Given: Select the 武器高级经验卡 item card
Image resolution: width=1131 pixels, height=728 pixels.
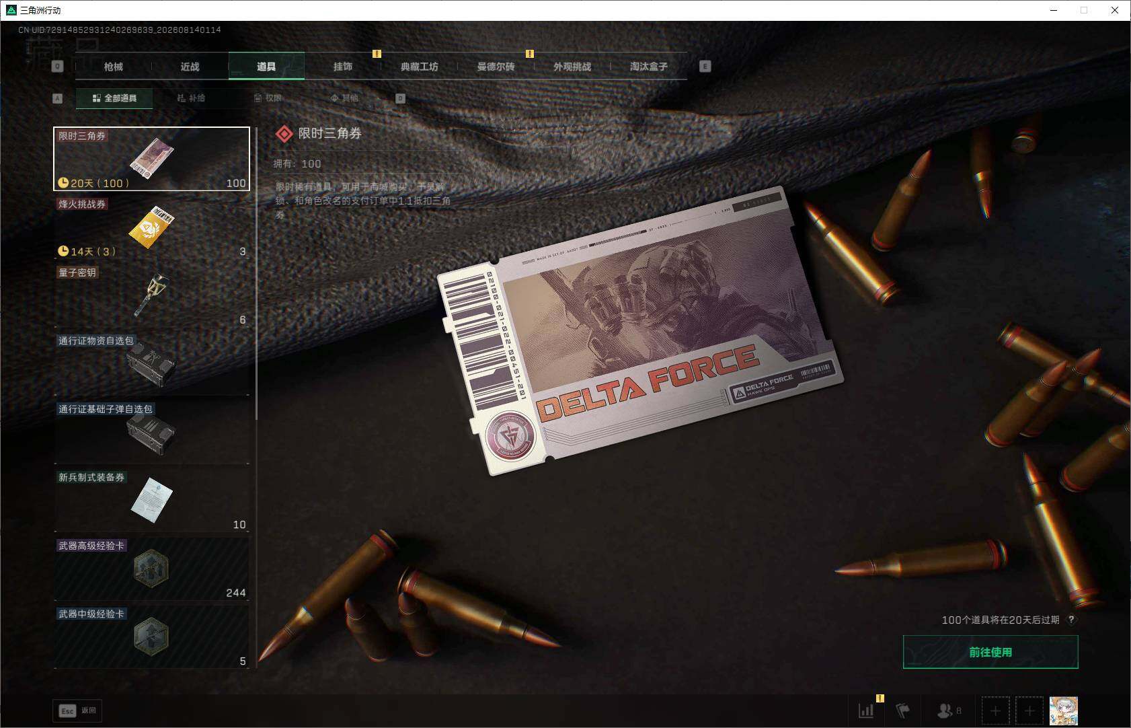Looking at the screenshot, I should 152,569.
